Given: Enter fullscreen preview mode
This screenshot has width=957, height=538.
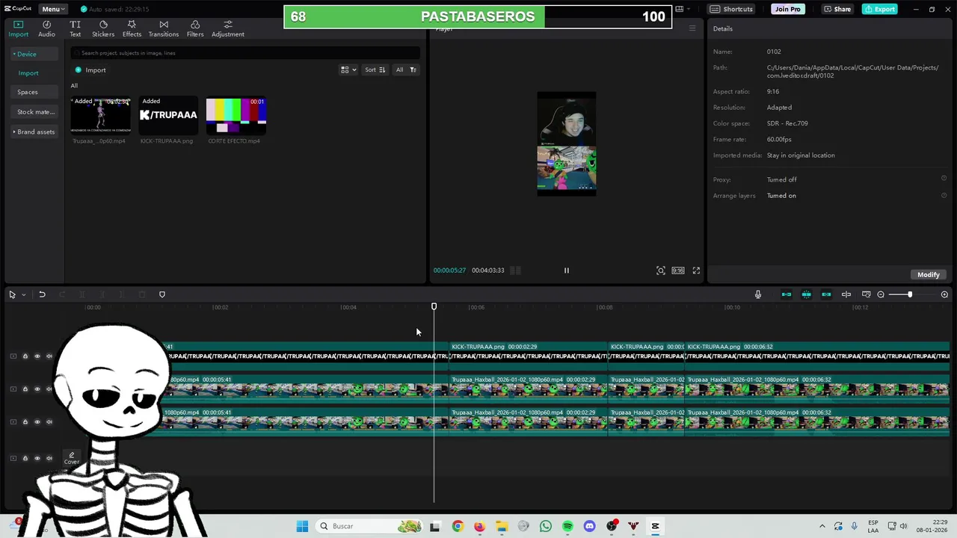Looking at the screenshot, I should (696, 270).
